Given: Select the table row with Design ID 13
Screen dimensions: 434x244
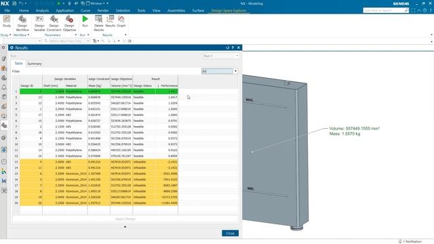Looking at the screenshot, I should (99, 97).
